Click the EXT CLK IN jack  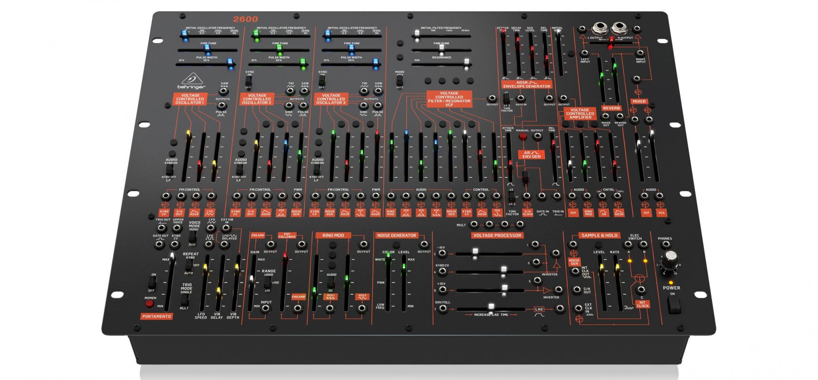click(578, 308)
